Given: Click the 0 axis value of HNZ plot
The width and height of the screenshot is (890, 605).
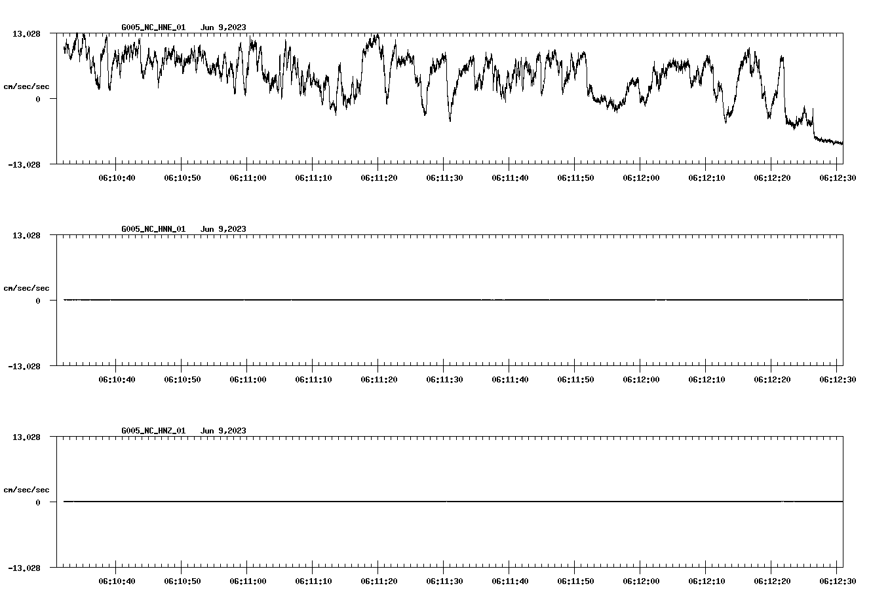Looking at the screenshot, I should [x=38, y=503].
